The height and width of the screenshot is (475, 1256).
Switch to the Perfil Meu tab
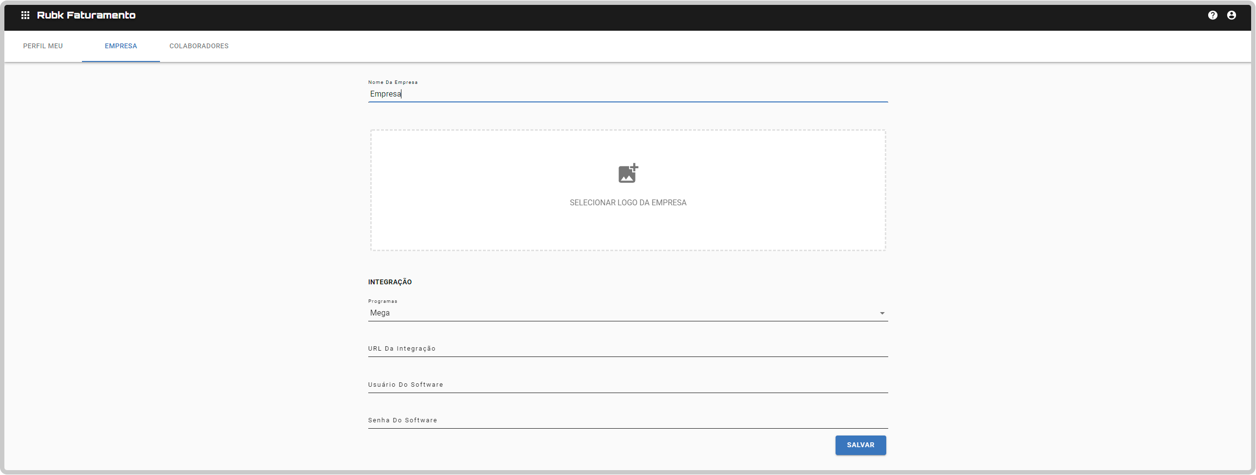[43, 46]
